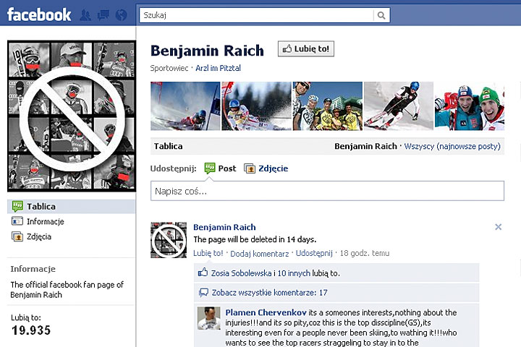Image resolution: width=521 pixels, height=347 pixels.
Task: Click the Napisz coś text box
Action: [x=327, y=191]
